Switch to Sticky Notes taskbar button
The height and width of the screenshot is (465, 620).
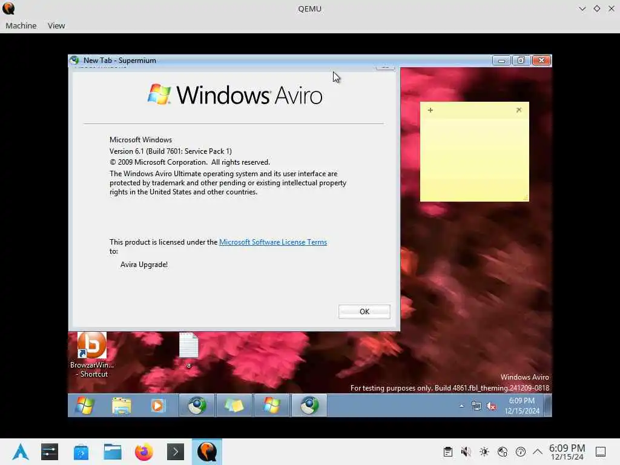tap(234, 405)
